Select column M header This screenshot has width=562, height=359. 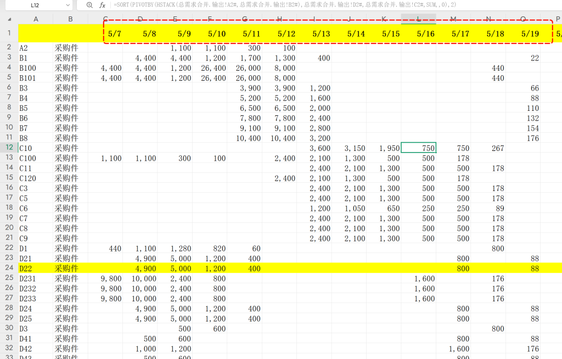click(453, 19)
